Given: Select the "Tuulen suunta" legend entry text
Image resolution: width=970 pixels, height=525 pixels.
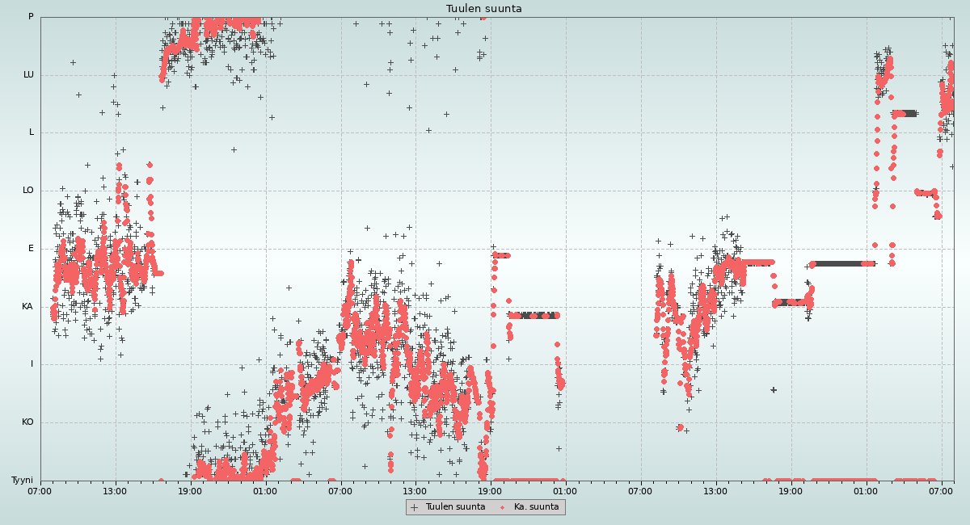Looking at the screenshot, I should (455, 507).
